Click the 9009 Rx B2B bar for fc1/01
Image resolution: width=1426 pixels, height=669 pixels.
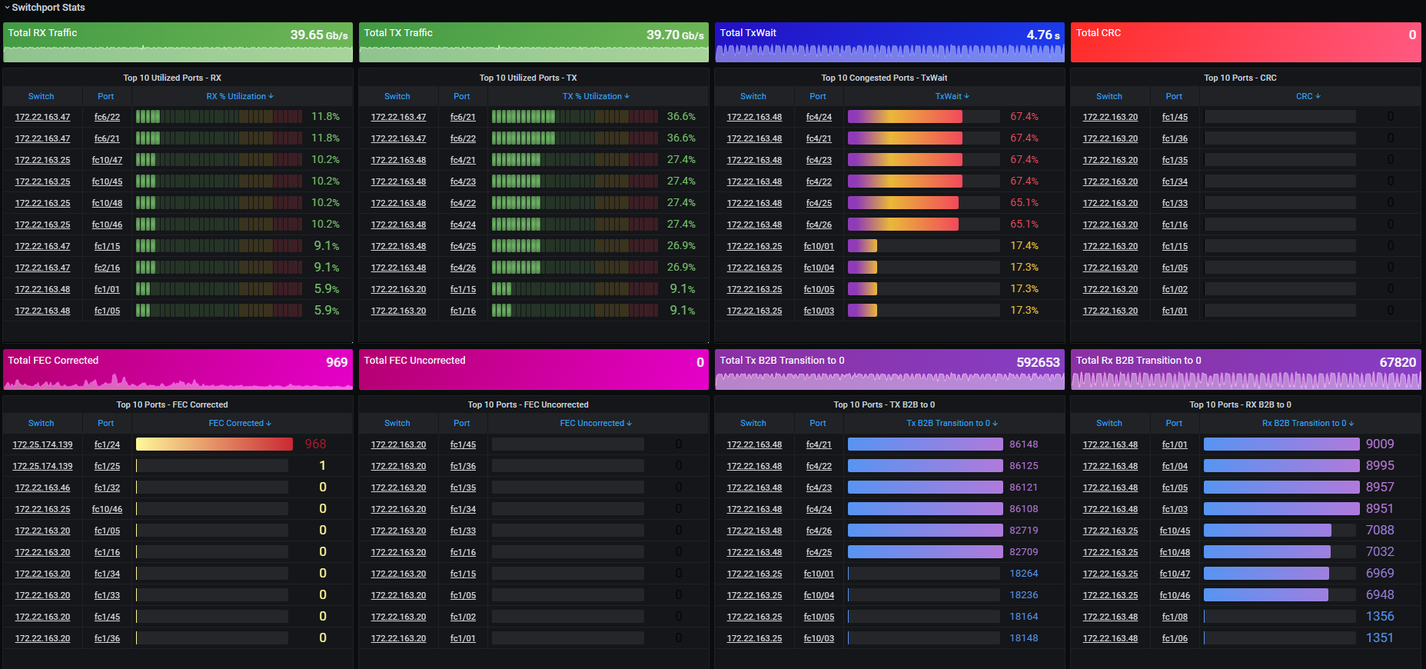[x=1281, y=444]
